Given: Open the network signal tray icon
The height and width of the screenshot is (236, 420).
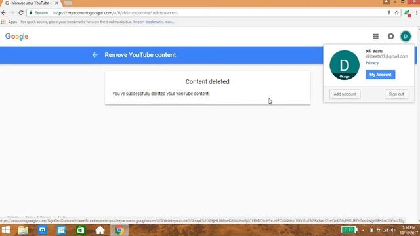Looking at the screenshot, I should (x=386, y=230).
